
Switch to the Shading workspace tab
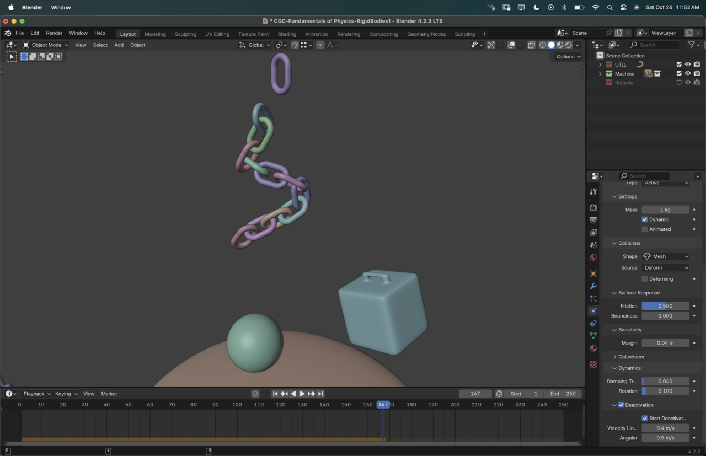pos(287,34)
